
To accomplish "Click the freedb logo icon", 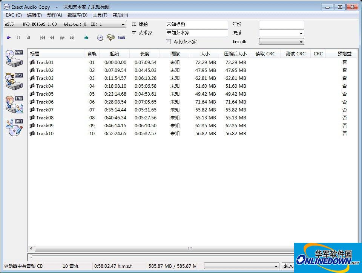I will click(x=121, y=37).
